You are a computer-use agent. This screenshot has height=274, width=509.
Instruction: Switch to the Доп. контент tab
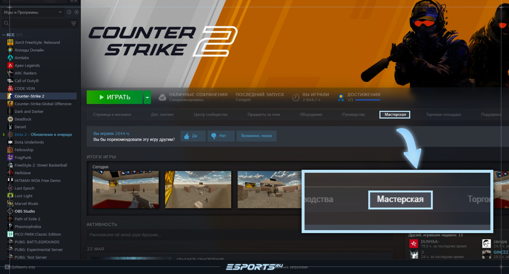(x=162, y=115)
